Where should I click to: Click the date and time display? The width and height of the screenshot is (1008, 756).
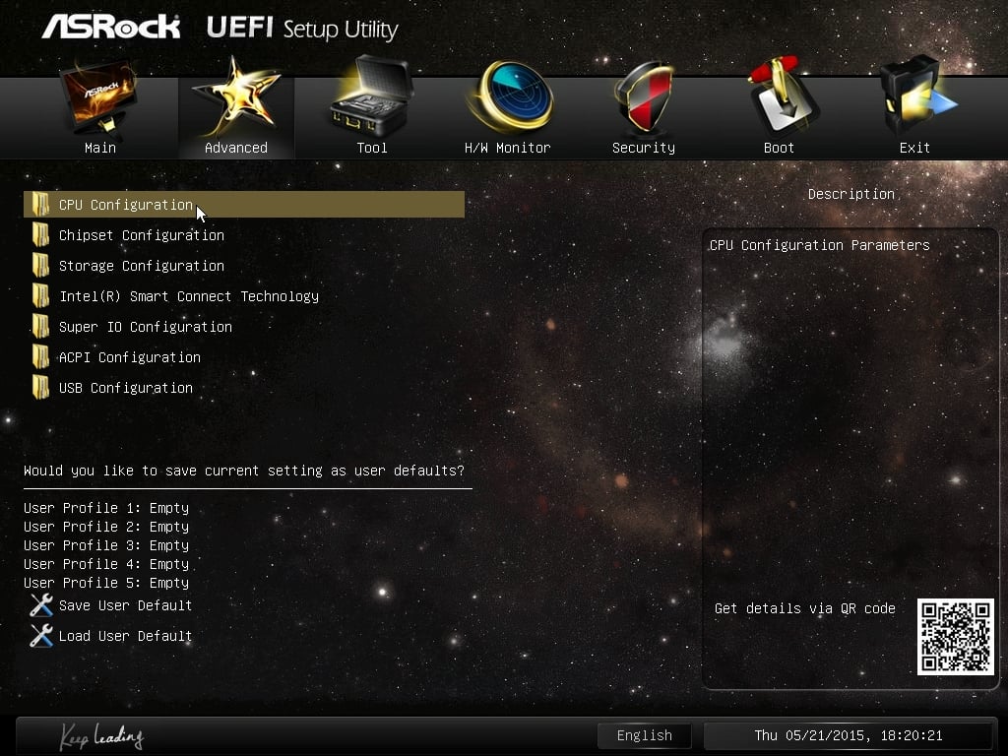pos(848,735)
